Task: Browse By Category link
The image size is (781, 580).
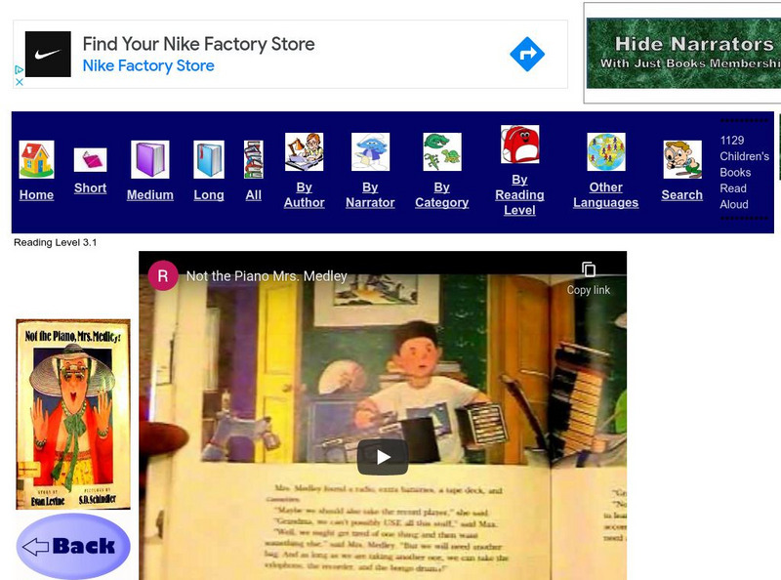Action: (x=442, y=195)
